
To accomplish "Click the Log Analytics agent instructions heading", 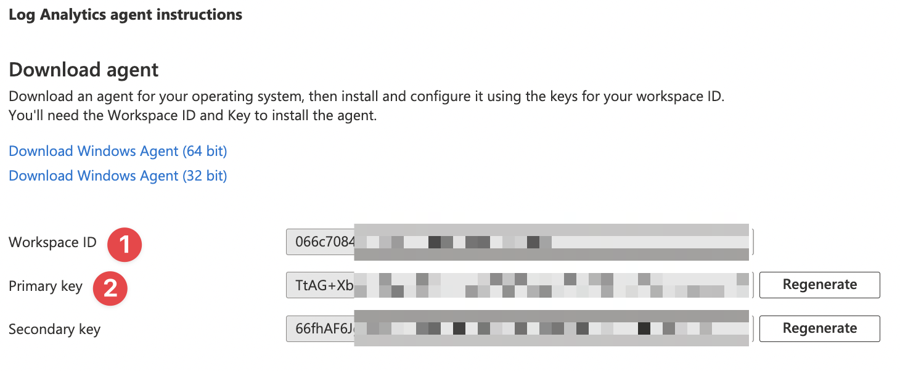I will pos(125,14).
